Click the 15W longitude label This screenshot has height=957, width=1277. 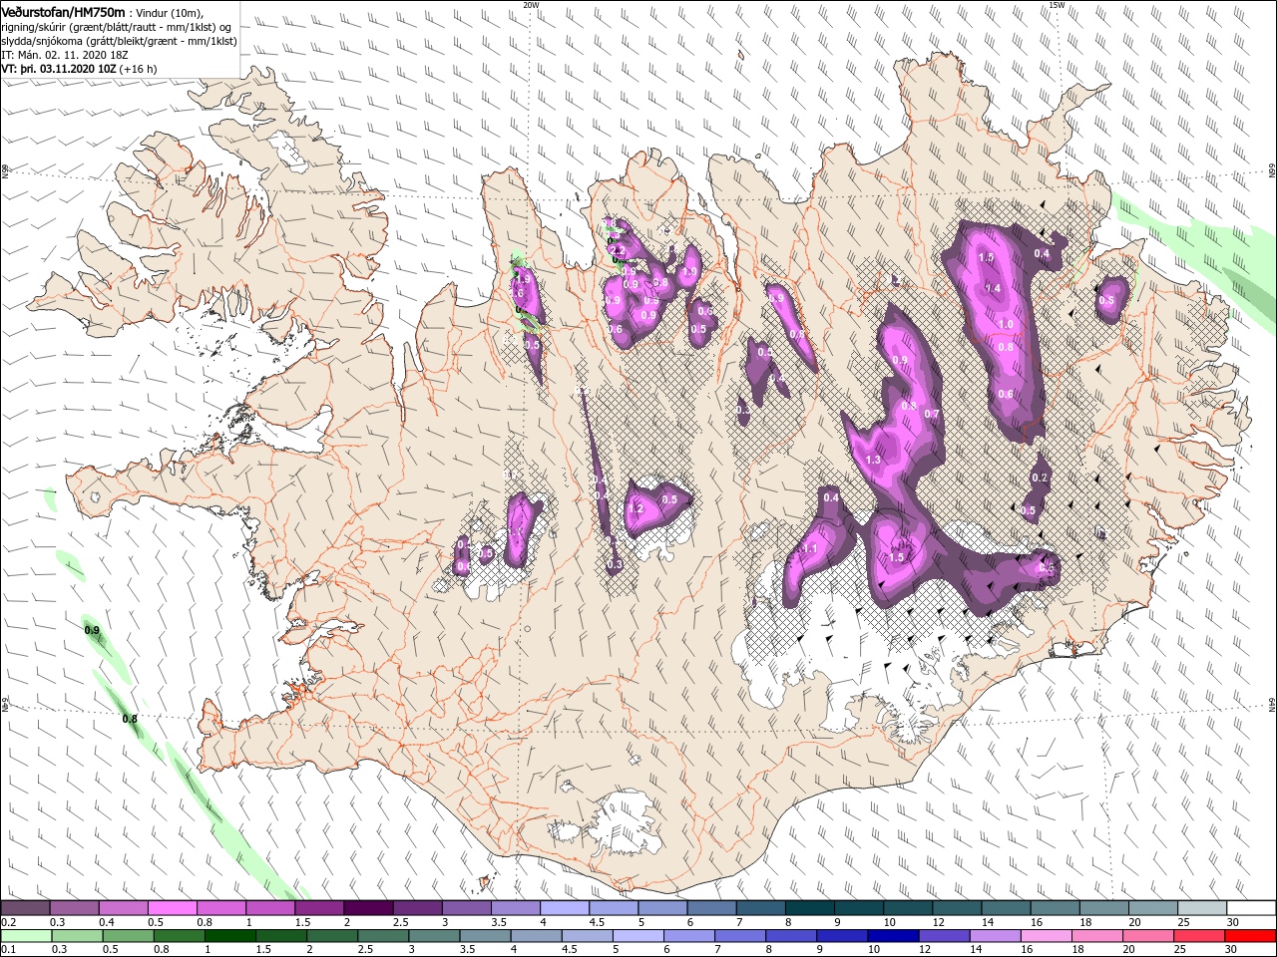point(1057,4)
